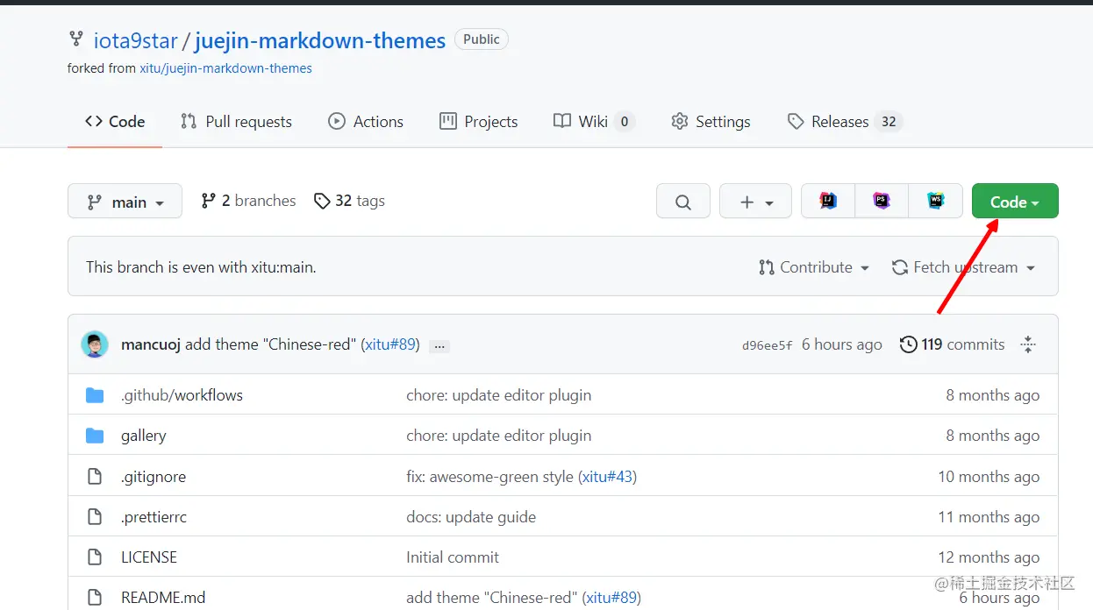Open the xitu/juejin-markdown-themes upstream link
This screenshot has height=610, width=1093.
click(225, 68)
